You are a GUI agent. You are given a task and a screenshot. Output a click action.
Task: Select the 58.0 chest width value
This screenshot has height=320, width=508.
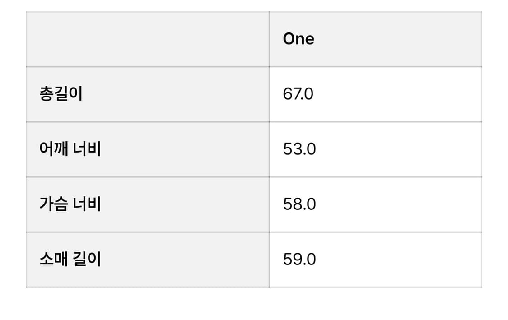click(299, 204)
